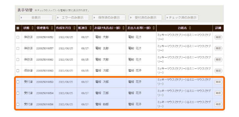
Task: Sort by 状態 column arrows
Action: [32, 28]
